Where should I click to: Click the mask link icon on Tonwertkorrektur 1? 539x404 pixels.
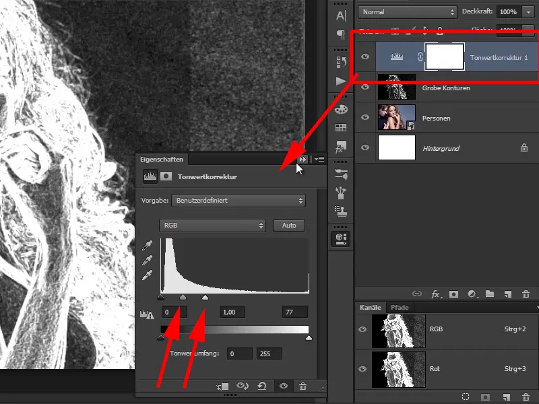[x=420, y=57]
